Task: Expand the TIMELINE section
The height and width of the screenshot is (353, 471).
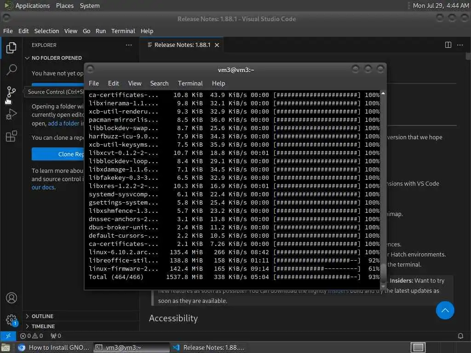Action: tap(43, 326)
